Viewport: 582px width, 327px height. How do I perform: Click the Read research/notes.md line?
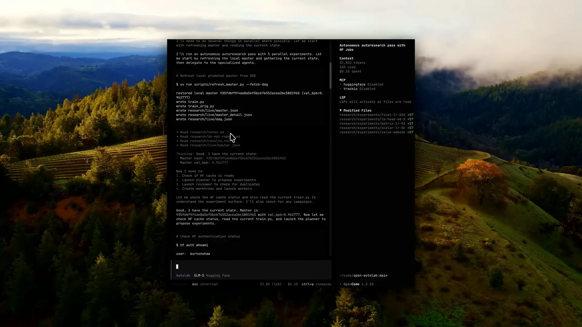(200, 132)
